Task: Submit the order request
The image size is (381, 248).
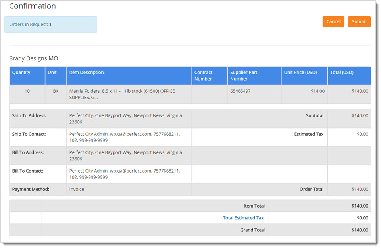Action: click(x=359, y=21)
